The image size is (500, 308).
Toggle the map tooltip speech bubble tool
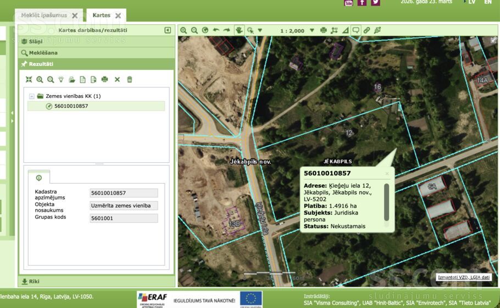pyautogui.click(x=355, y=30)
